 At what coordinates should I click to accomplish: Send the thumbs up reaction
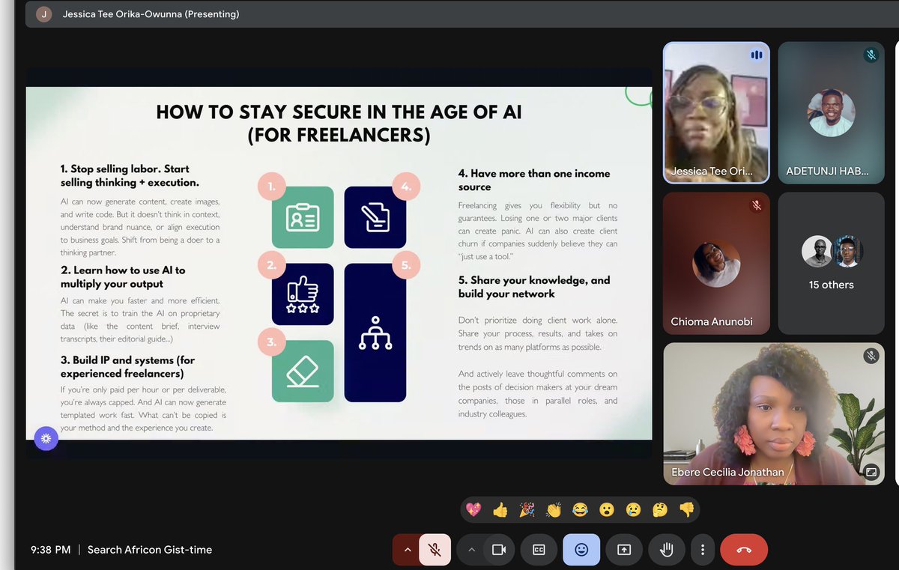click(x=500, y=510)
